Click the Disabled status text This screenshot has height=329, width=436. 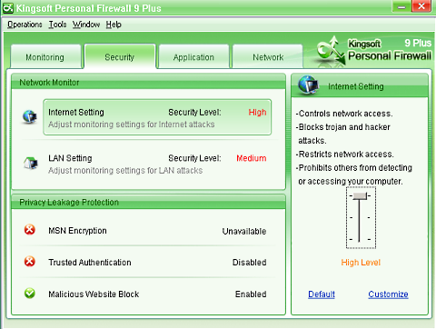[250, 263]
